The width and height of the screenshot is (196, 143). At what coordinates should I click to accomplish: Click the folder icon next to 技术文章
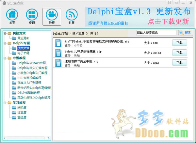point(14,48)
